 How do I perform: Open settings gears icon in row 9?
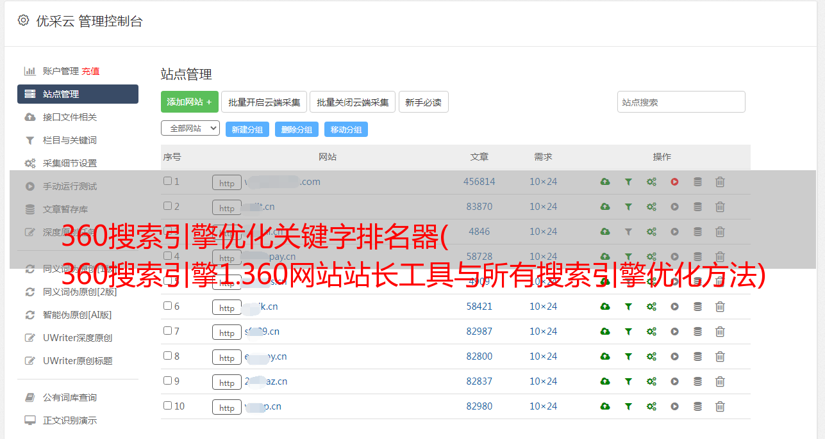point(651,381)
